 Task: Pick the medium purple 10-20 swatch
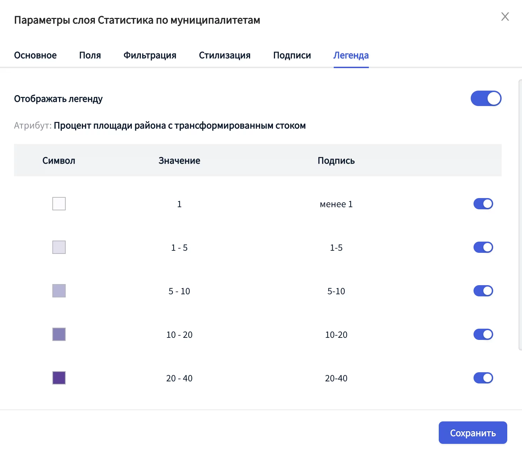tap(59, 334)
